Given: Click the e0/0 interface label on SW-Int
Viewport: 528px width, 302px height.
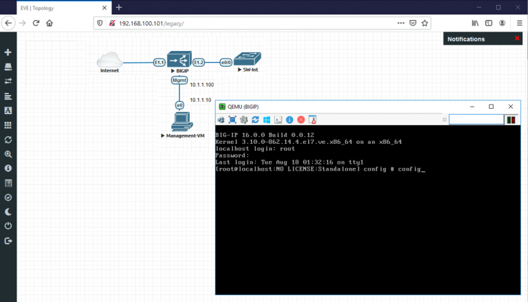Looking at the screenshot, I should [x=226, y=63].
